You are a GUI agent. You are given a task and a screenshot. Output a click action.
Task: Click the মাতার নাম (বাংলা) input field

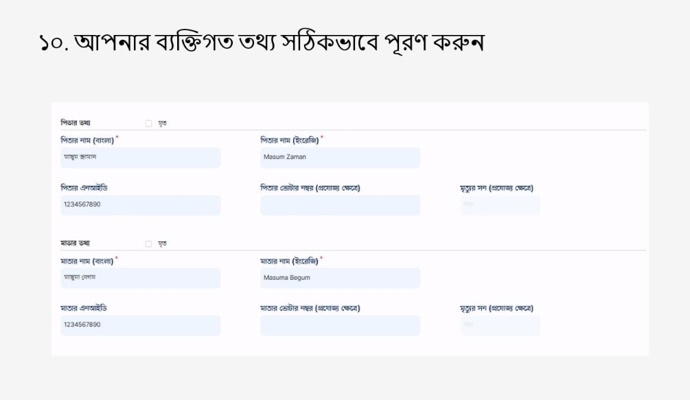[x=140, y=278]
